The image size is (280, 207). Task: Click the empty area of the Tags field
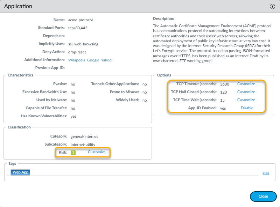pyautogui.click(x=140, y=172)
